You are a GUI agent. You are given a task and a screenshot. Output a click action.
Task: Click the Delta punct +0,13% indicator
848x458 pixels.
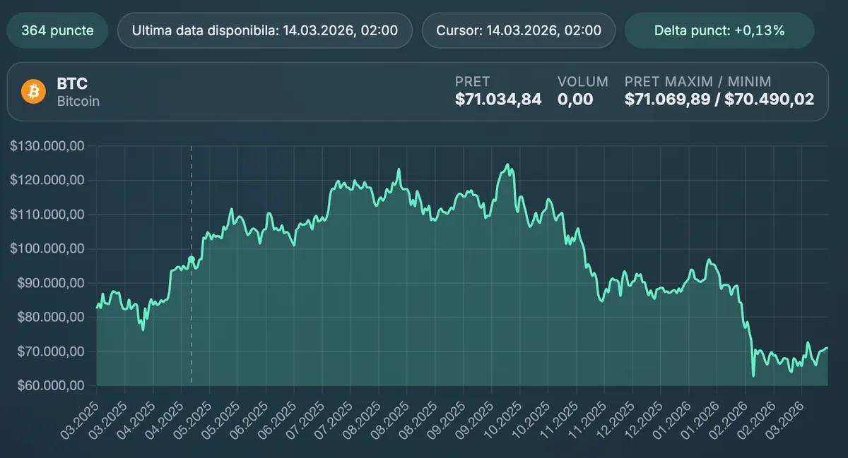coord(719,30)
